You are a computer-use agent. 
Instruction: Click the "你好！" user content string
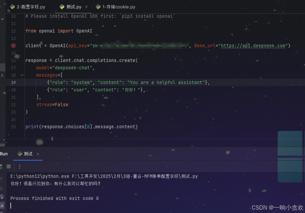click(x=131, y=90)
